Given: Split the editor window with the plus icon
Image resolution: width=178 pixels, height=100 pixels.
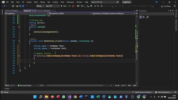Looking at the screenshot, I should pos(137,14).
